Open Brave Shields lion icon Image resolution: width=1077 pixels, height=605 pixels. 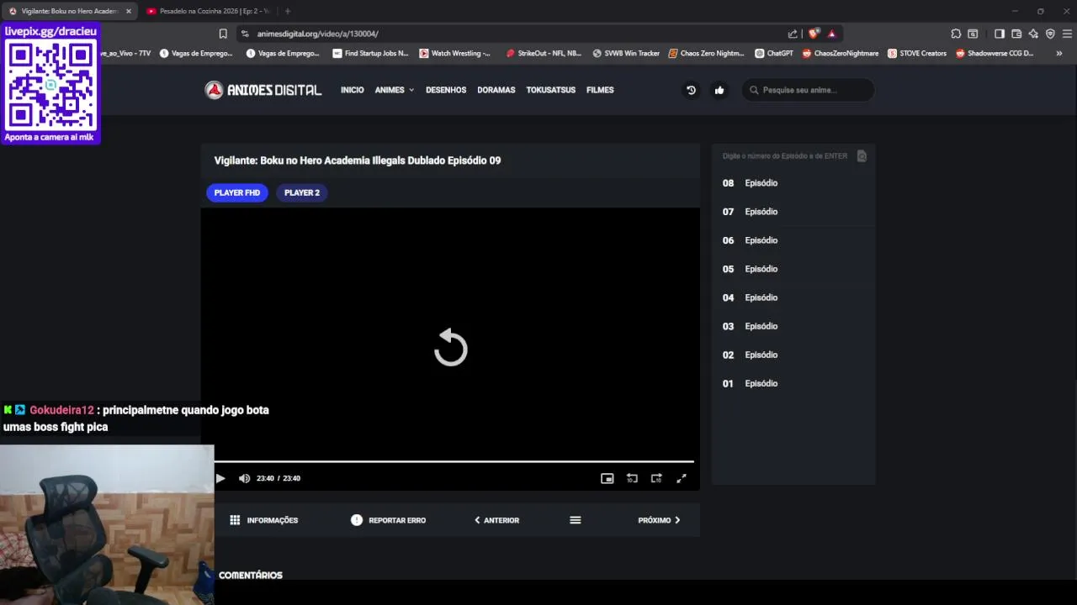click(814, 34)
